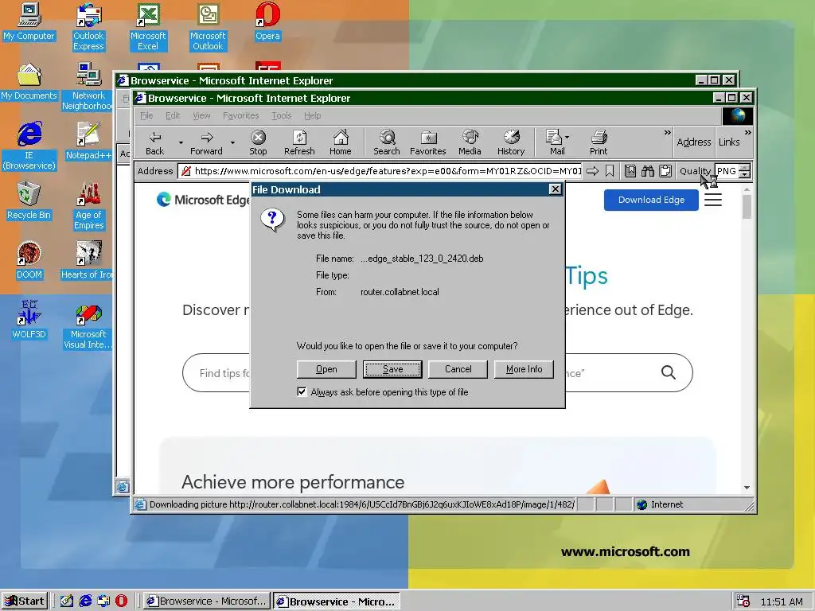Open Favorites from the toolbar icon
The image size is (815, 611).
[427, 143]
